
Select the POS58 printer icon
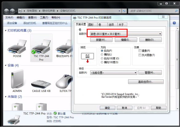click(17, 47)
